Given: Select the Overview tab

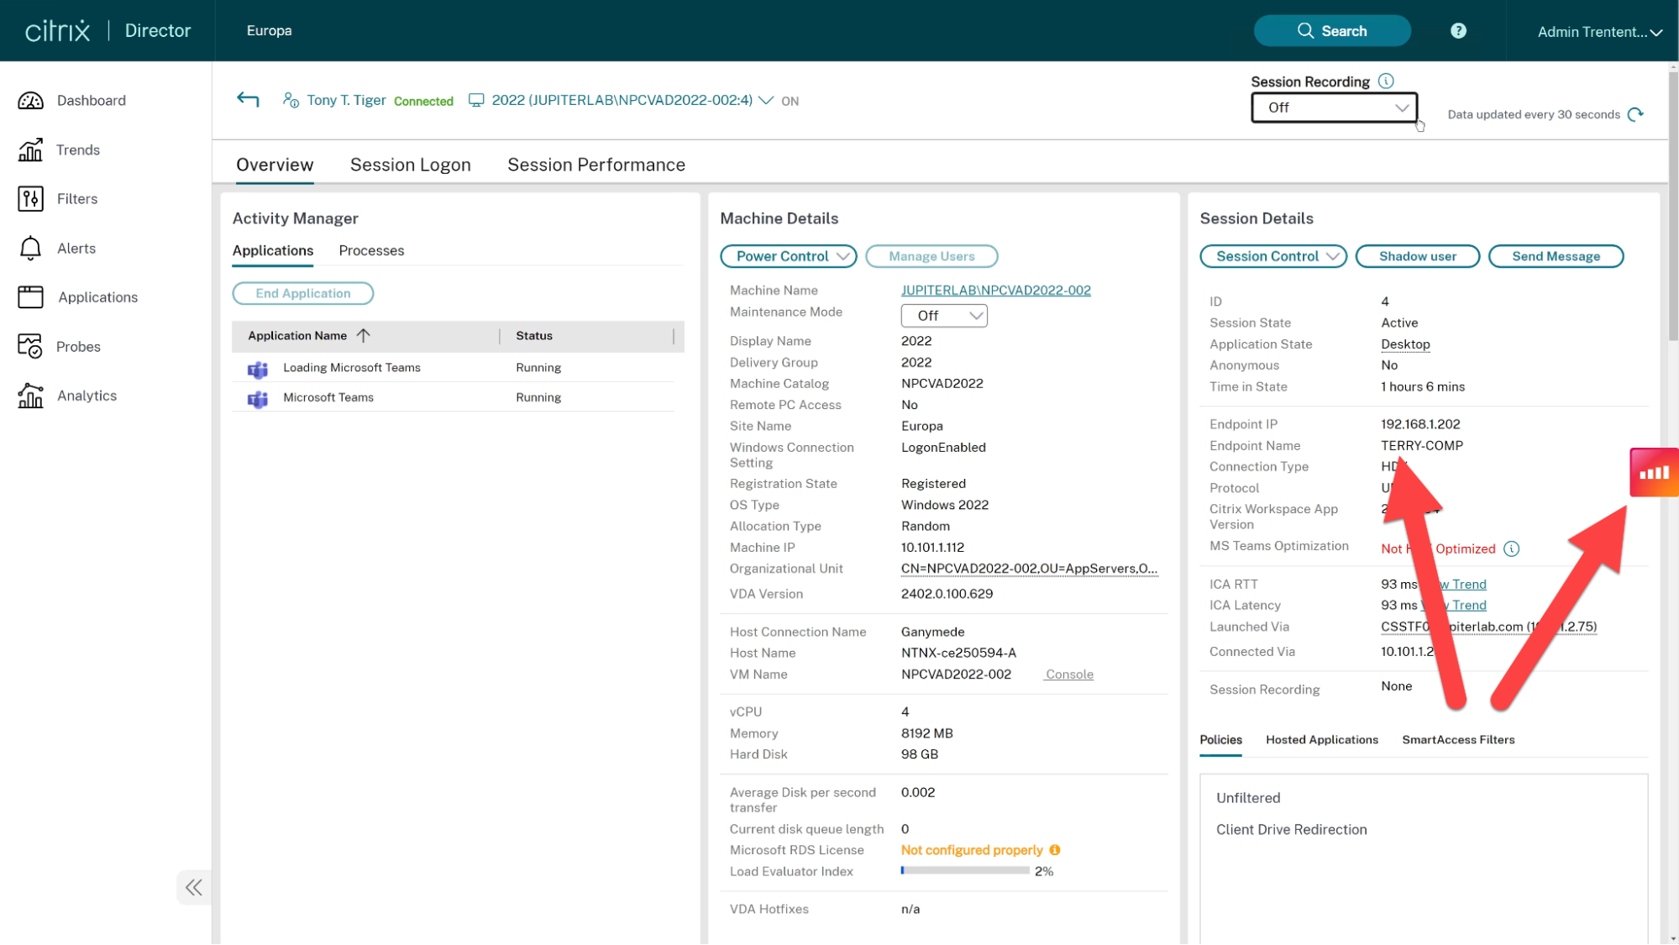Looking at the screenshot, I should pyautogui.click(x=275, y=165).
